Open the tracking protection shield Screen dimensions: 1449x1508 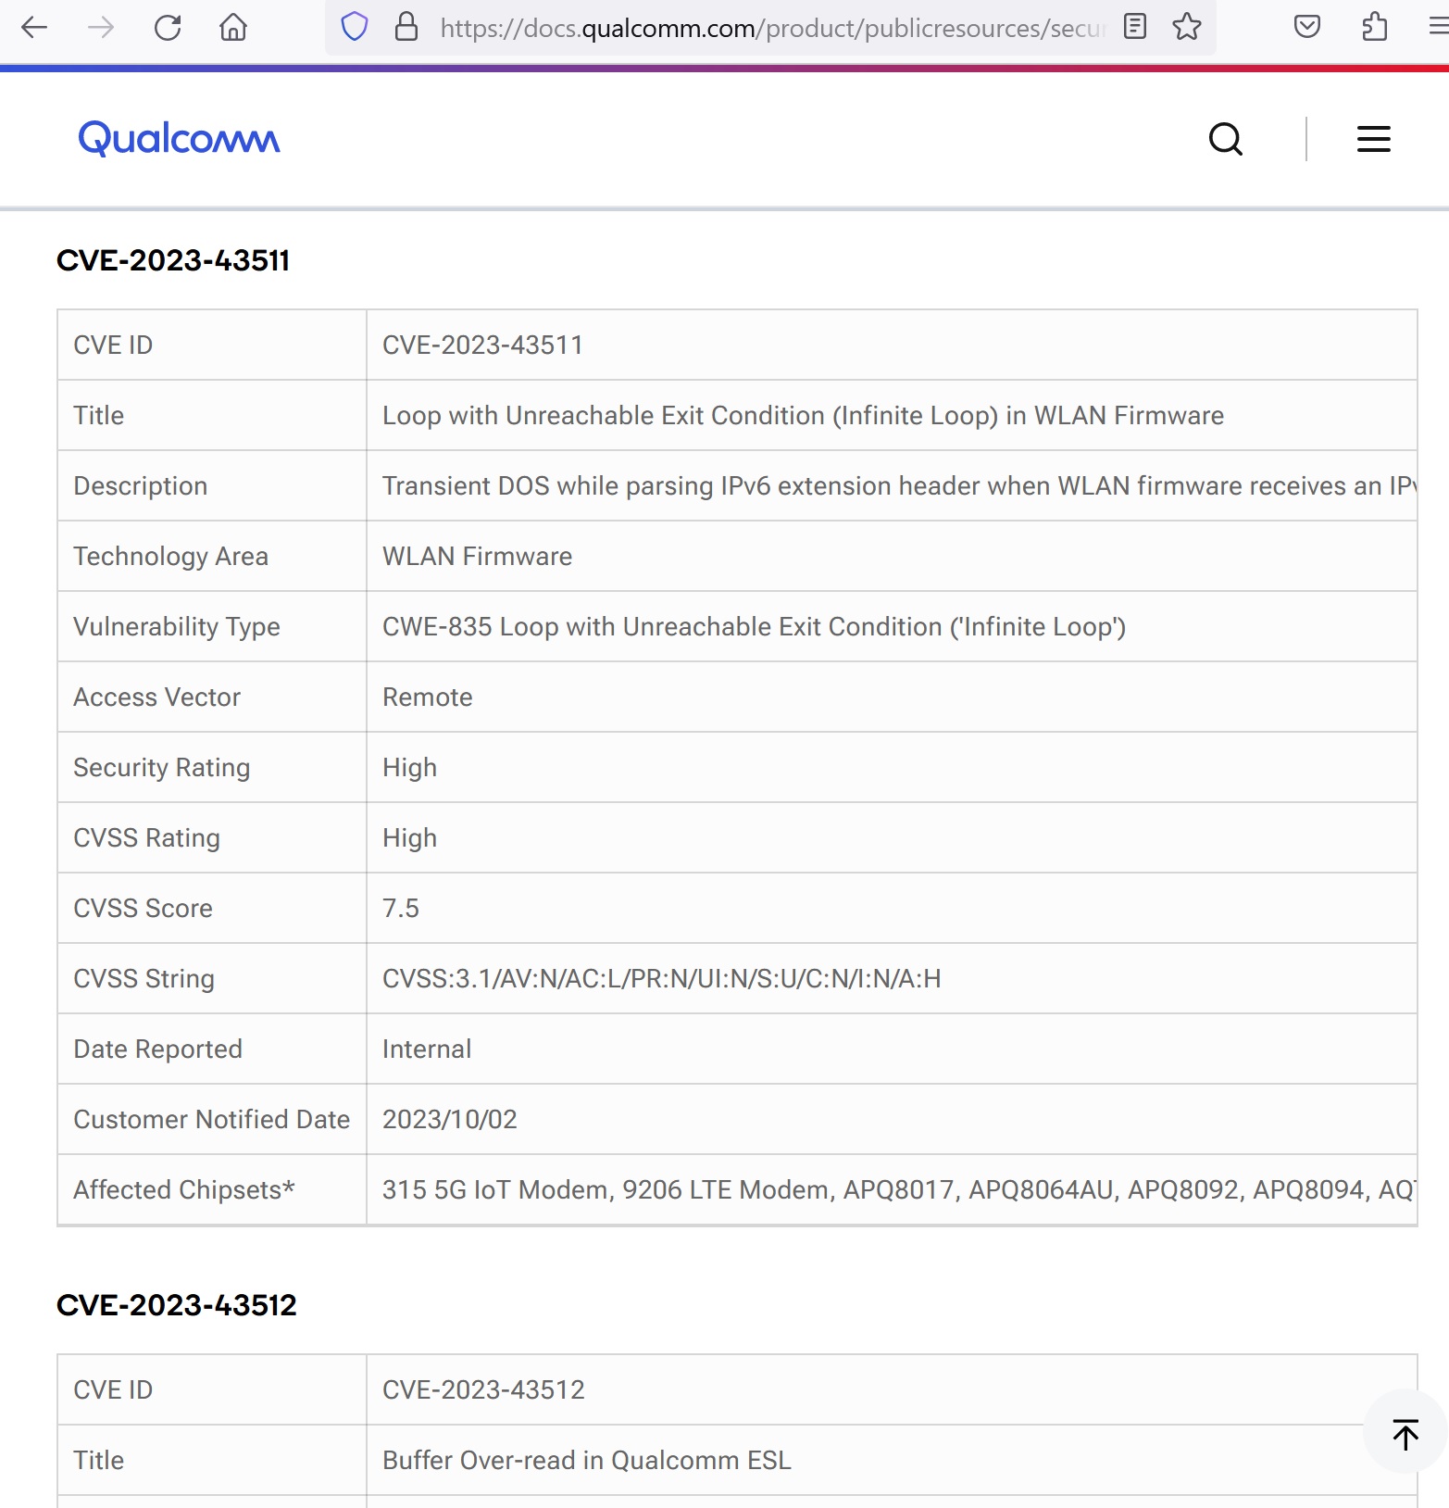coord(355,27)
